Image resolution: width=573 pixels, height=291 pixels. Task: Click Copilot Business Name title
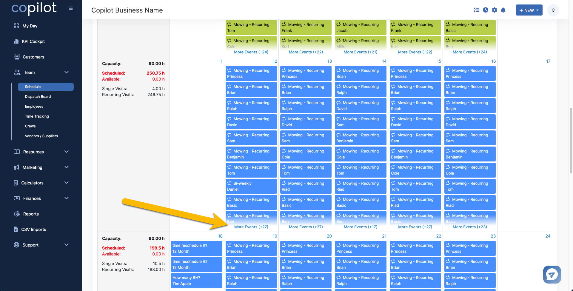(127, 10)
